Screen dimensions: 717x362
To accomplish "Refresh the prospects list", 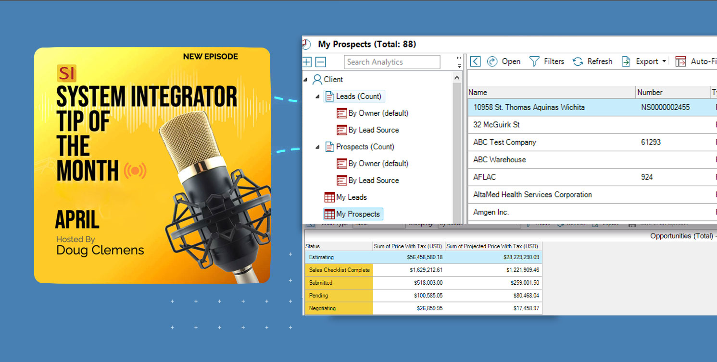I will [x=592, y=61].
